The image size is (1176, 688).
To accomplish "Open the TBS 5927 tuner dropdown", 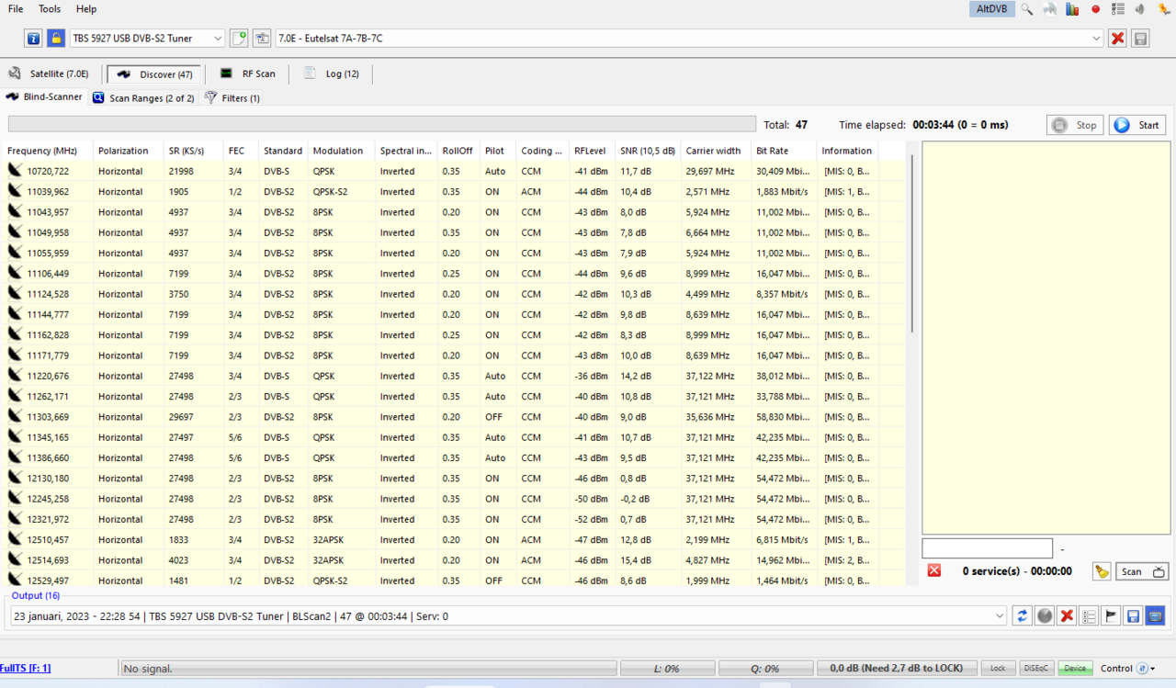I will (x=218, y=38).
